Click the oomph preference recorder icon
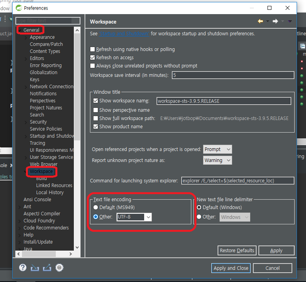Viewport: 306px width, 282px height. (x=60, y=267)
